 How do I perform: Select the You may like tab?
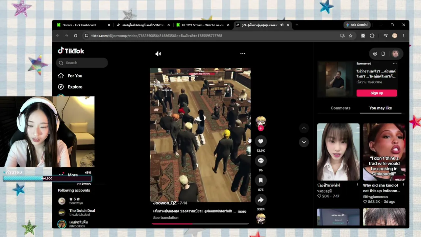[x=381, y=108]
